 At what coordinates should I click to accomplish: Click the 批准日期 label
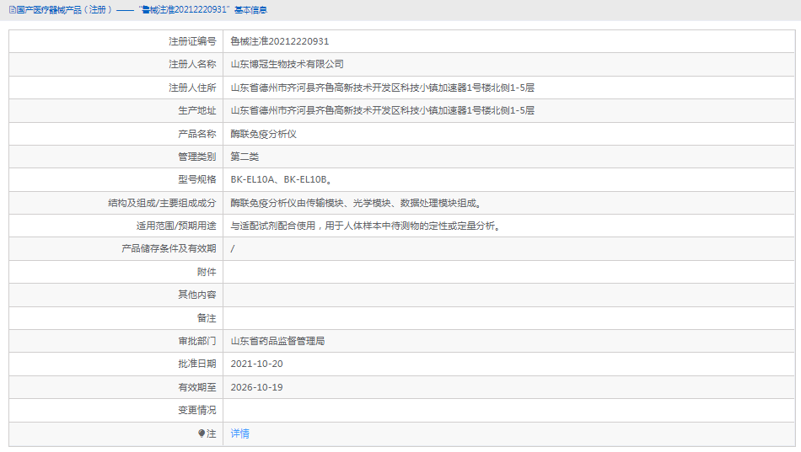pos(197,364)
